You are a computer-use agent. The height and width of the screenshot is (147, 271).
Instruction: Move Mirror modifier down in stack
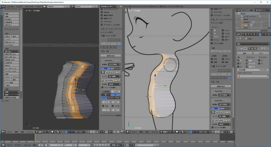coord(264,48)
